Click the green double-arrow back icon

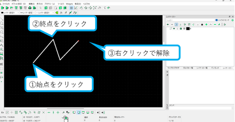57,13
